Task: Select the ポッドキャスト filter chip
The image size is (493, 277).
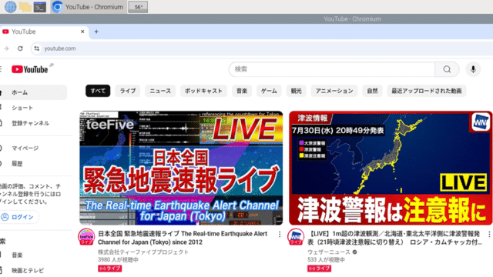Action: point(203,91)
